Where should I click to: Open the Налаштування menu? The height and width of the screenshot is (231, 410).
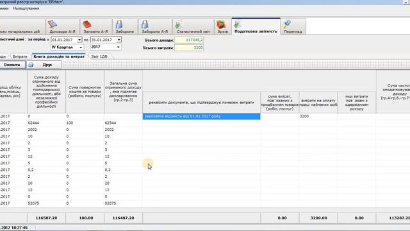point(26,8)
